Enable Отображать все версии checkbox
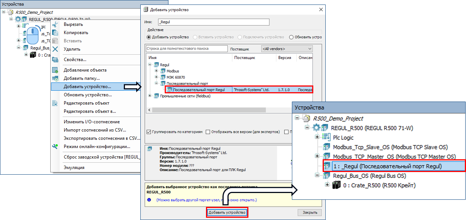Image resolution: width=466 pixels, height=220 pixels. point(207,132)
